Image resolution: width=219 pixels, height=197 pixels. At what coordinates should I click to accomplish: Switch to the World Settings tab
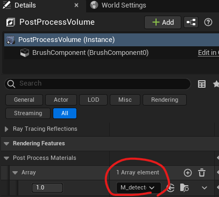pyautogui.click(x=118, y=5)
